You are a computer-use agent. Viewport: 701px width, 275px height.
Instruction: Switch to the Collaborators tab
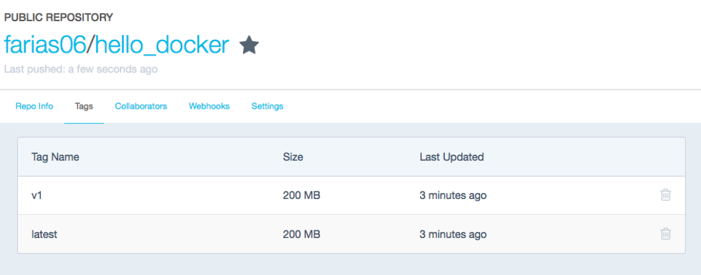141,107
